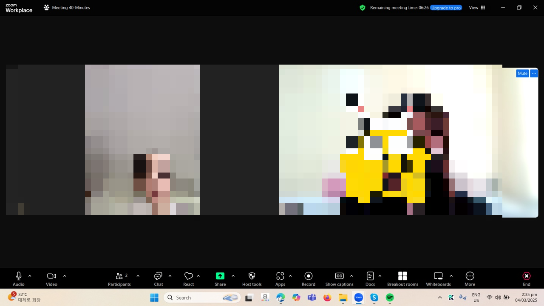544x306 pixels.
Task: Click the green encryption shield icon
Action: pos(363,8)
